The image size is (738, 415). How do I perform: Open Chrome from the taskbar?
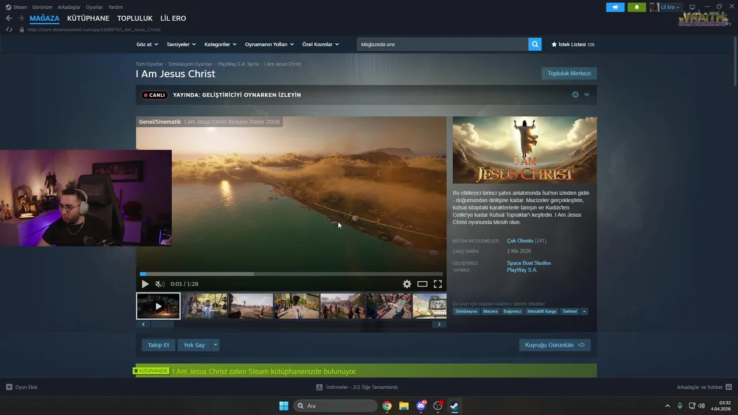coord(387,406)
